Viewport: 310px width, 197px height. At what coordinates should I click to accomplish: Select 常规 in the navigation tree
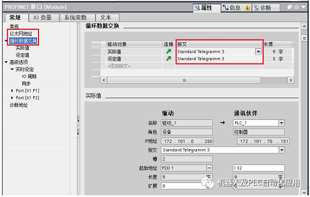(14, 26)
